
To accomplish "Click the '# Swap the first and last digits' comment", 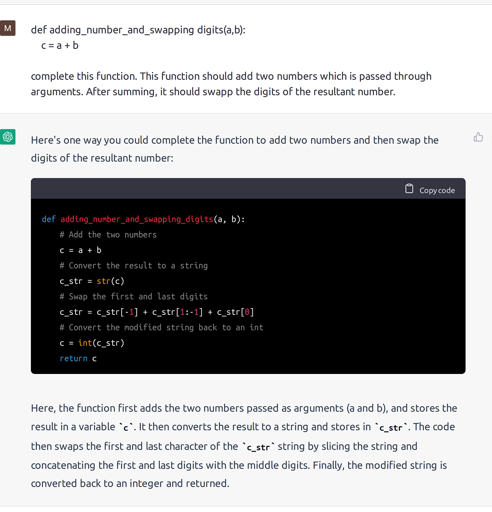I will pyautogui.click(x=134, y=296).
